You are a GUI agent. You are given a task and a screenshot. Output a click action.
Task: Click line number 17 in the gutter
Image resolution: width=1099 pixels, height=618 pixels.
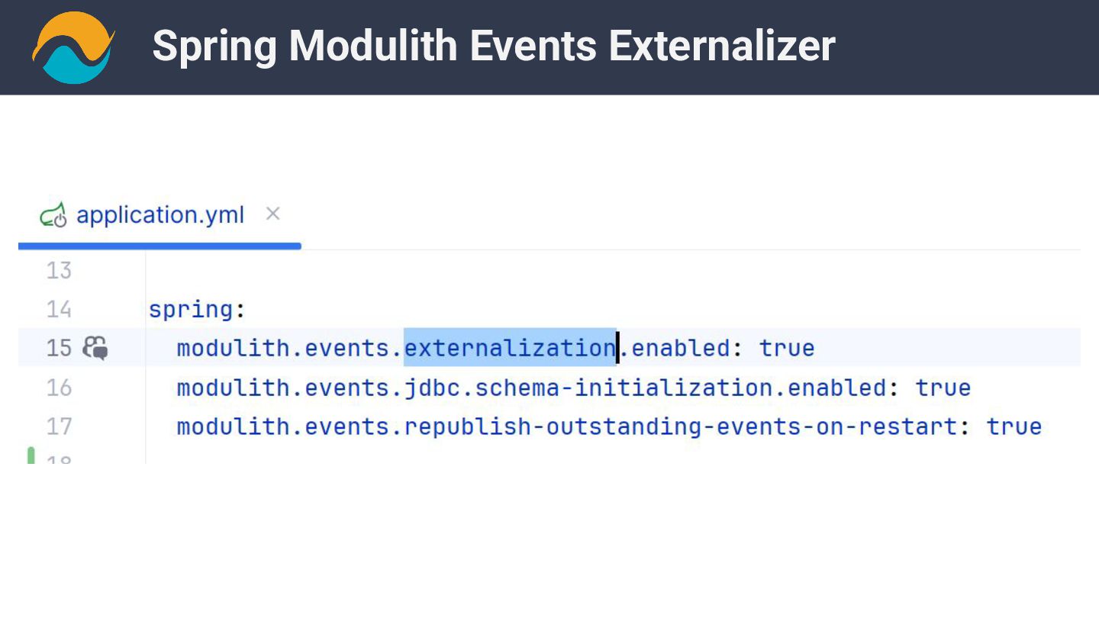point(59,426)
